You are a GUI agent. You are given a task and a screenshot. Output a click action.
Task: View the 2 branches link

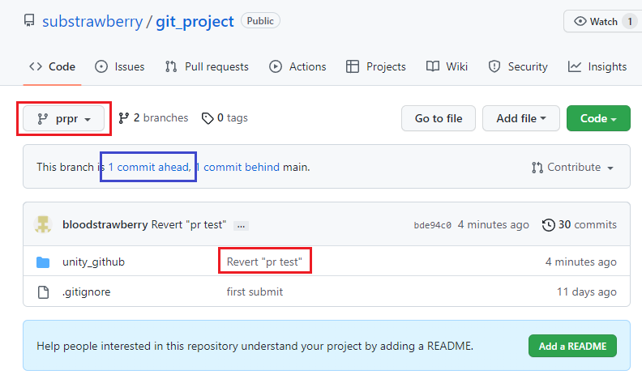click(153, 118)
